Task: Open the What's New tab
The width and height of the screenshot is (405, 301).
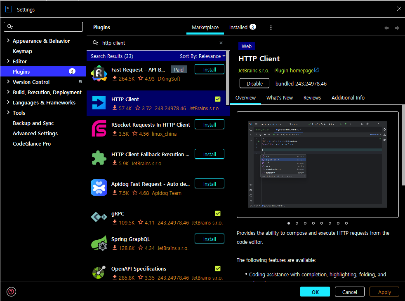Action: [280, 98]
